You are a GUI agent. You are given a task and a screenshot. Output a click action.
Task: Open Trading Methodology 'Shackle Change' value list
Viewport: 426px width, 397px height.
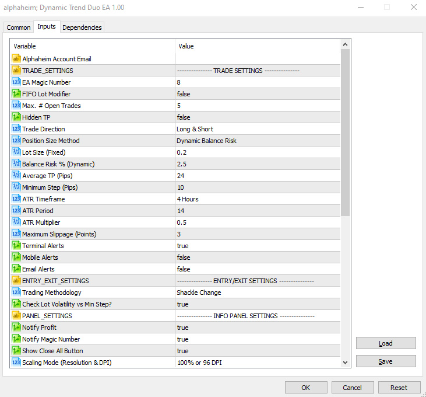tap(258, 292)
